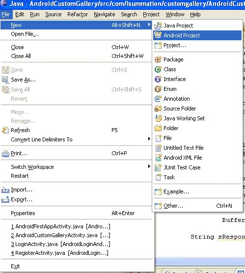
Task: Click the Refresh icon in File menu
Action: [x=5, y=130]
